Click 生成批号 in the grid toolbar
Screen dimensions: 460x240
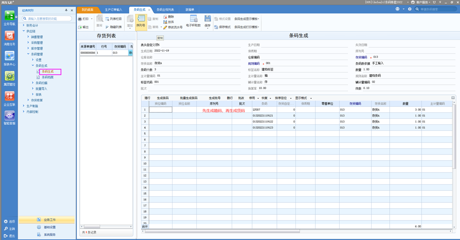point(215,98)
